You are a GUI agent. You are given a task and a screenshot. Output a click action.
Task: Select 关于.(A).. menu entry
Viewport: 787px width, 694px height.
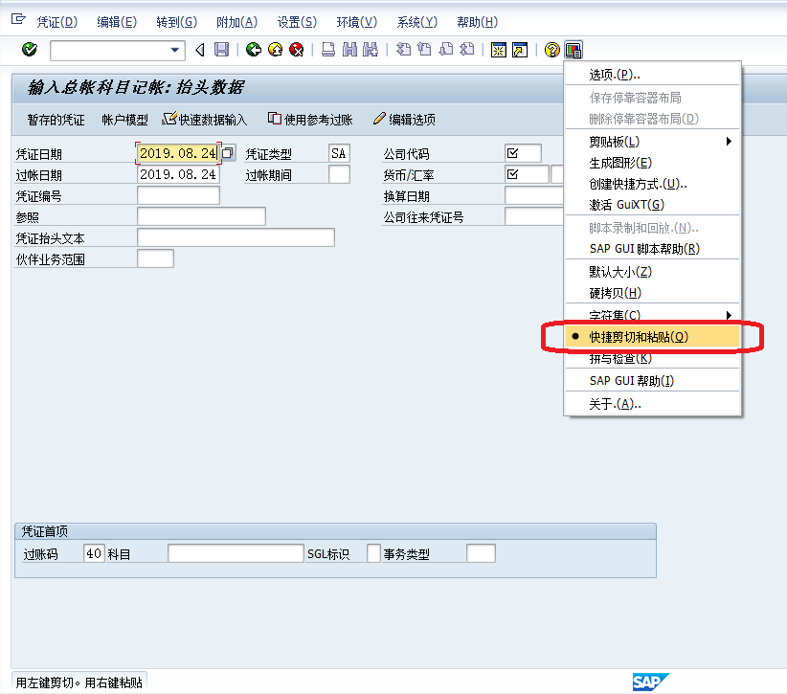coord(652,403)
